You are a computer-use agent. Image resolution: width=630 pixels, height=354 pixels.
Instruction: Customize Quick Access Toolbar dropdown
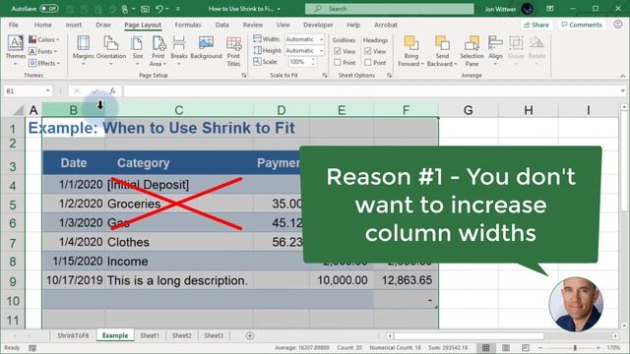pos(178,9)
